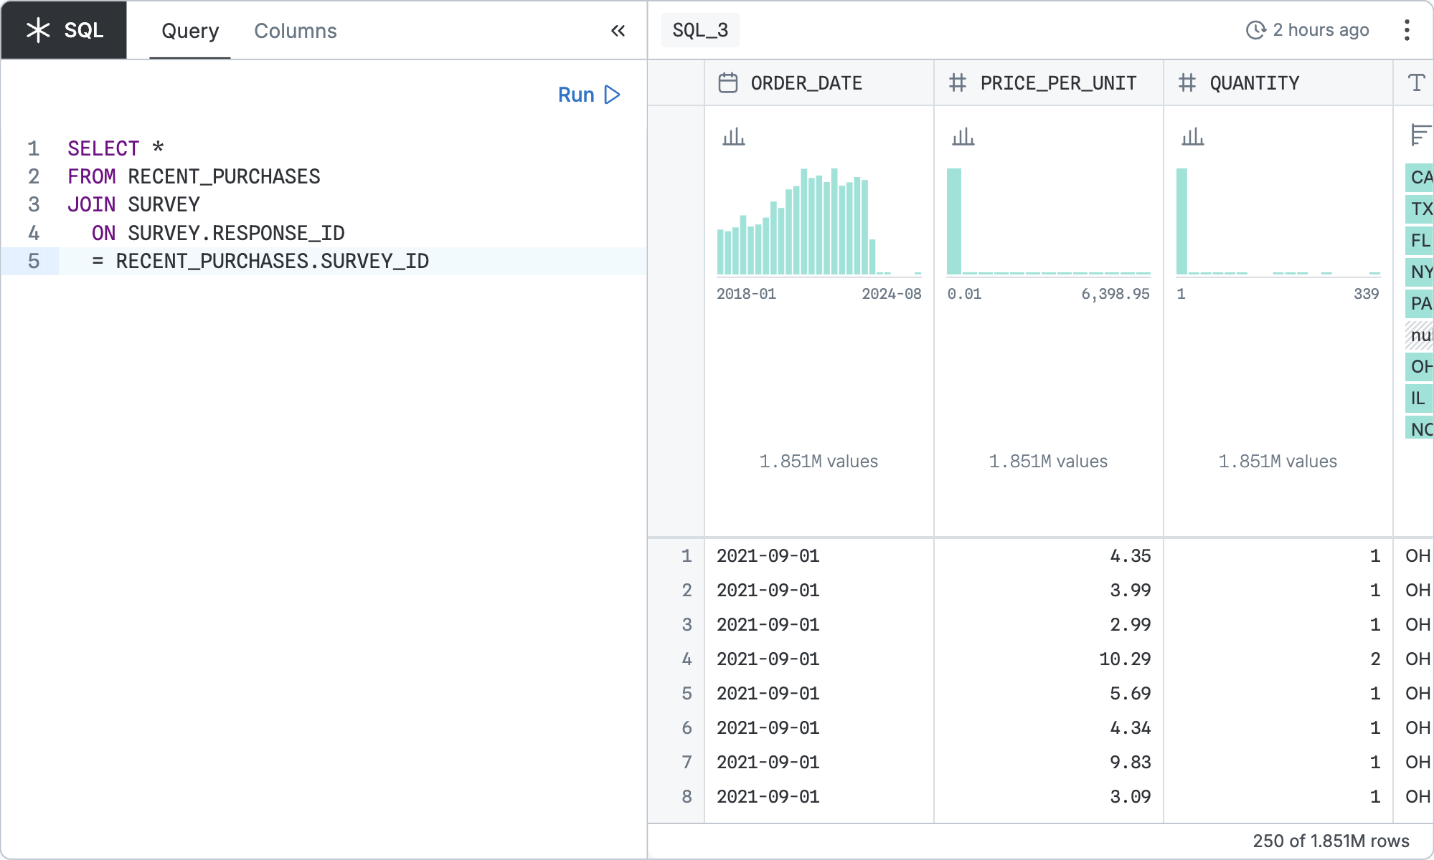Toggle the TX value filter chip
Screen dimensions: 1434x860
(x=1419, y=209)
